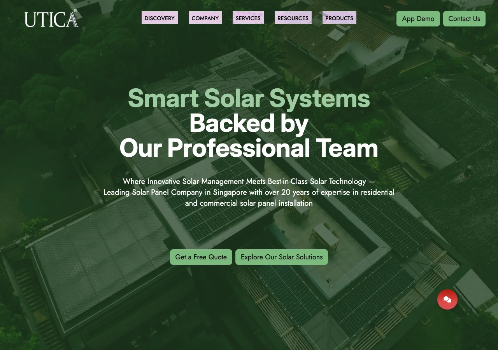Open the red chat bubble widget
This screenshot has height=350, width=498.
447,299
